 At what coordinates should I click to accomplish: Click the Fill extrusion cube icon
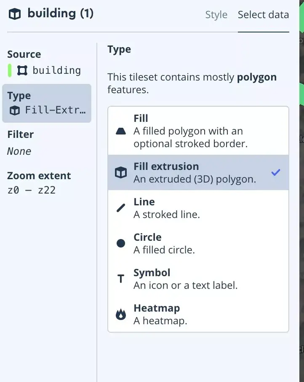(121, 172)
